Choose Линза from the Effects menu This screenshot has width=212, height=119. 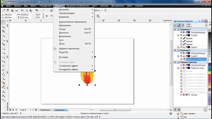(74, 44)
